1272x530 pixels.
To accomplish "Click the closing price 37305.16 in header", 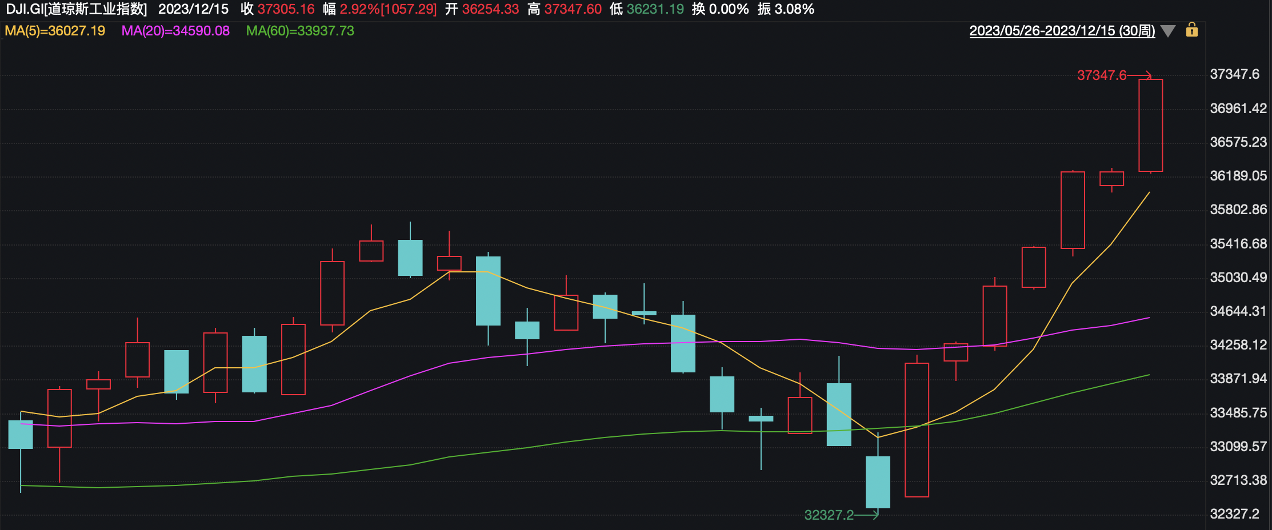I will coord(286,9).
